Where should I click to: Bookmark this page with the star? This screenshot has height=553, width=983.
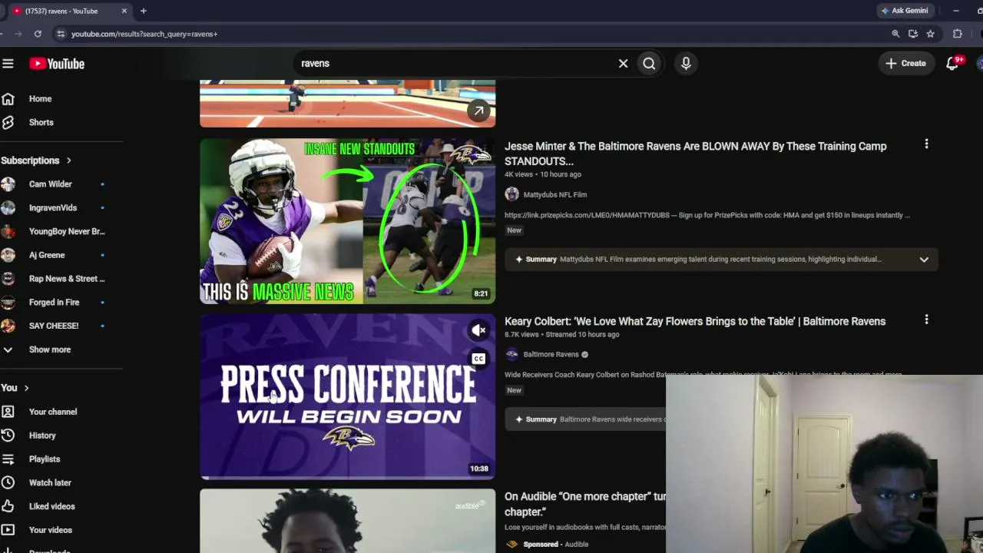coord(930,34)
